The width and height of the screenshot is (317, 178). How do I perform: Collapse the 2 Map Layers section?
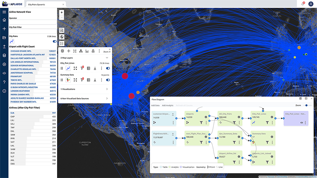[x=107, y=57]
